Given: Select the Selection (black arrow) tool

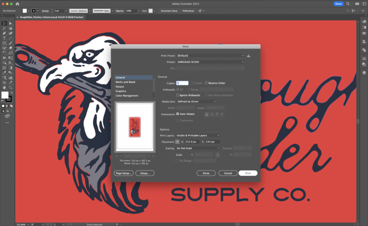Looking at the screenshot, I should [x=4, y=23].
